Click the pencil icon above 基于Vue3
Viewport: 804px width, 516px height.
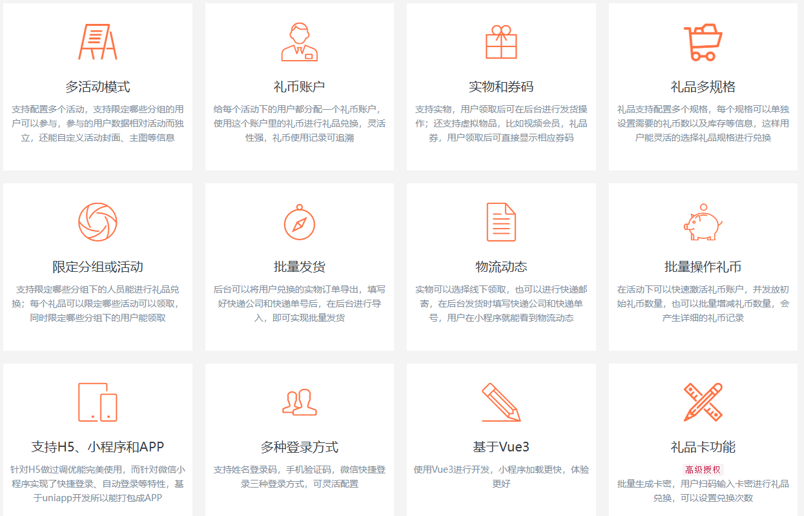coord(501,402)
